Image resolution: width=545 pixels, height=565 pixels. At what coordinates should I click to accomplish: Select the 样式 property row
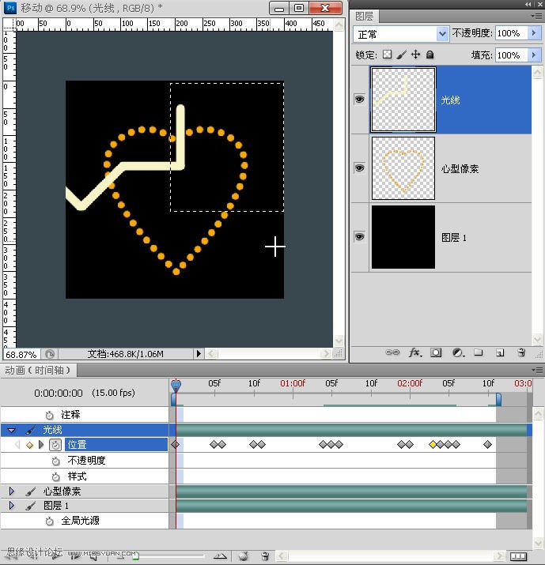click(84, 476)
